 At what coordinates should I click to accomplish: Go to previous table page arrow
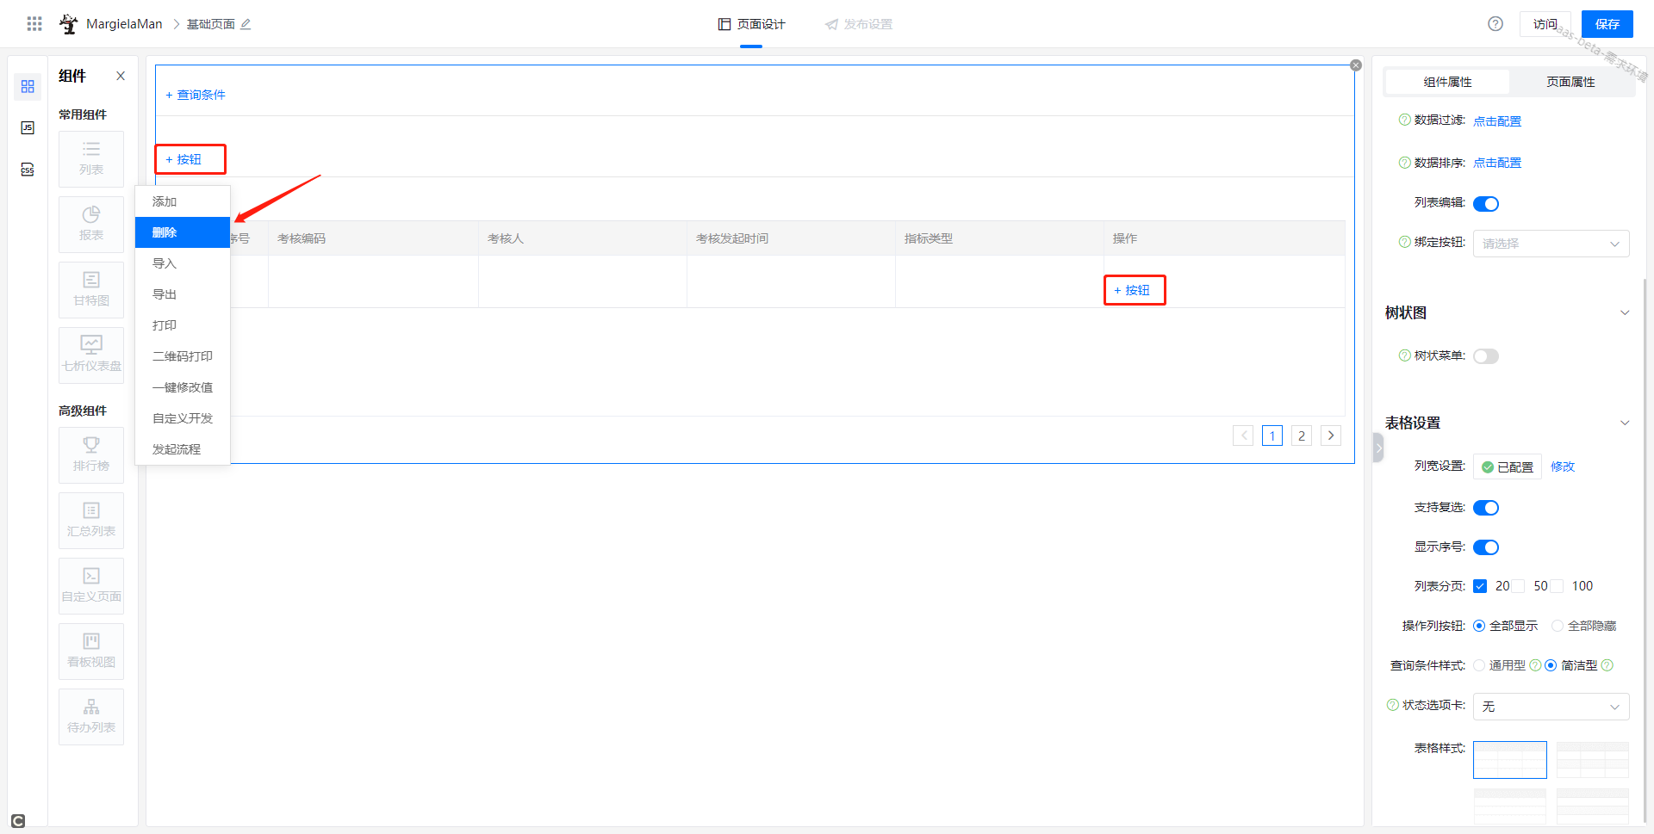(1243, 436)
